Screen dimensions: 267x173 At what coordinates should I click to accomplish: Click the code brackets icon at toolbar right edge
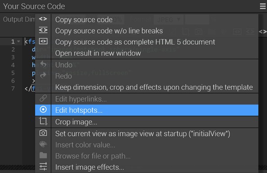[262, 32]
